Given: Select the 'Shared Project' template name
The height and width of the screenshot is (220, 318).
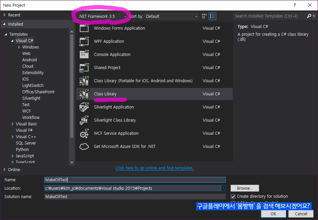Looking at the screenshot, I should pos(107,67).
